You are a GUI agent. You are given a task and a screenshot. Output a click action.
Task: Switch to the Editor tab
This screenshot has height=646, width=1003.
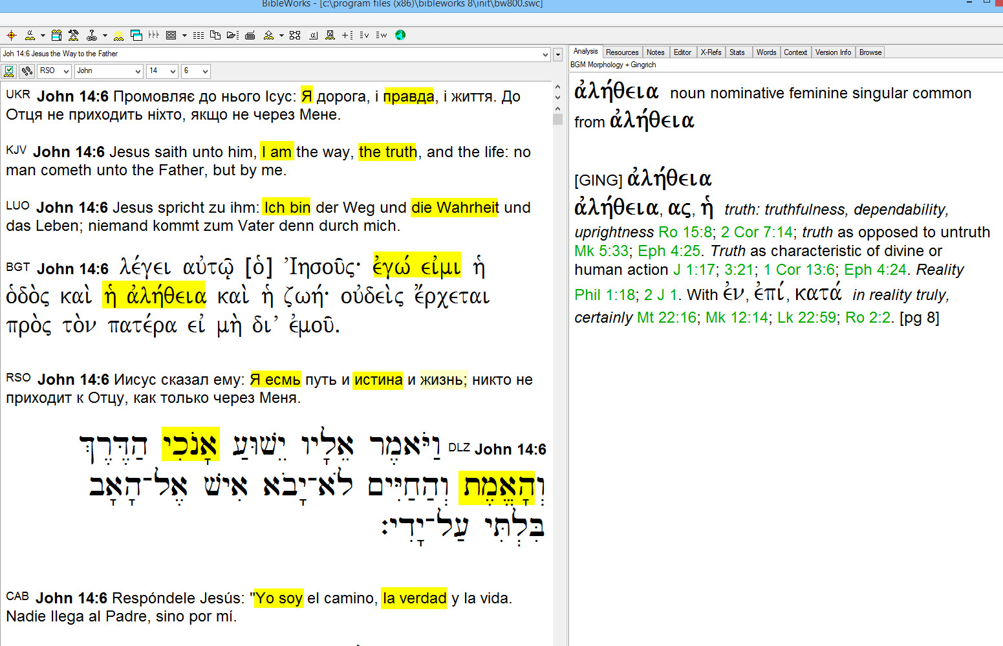682,52
